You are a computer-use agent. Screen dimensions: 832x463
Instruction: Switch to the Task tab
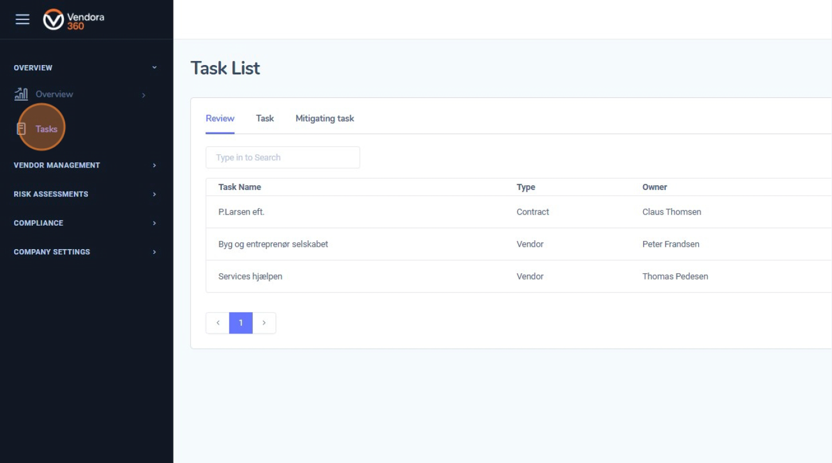(265, 118)
